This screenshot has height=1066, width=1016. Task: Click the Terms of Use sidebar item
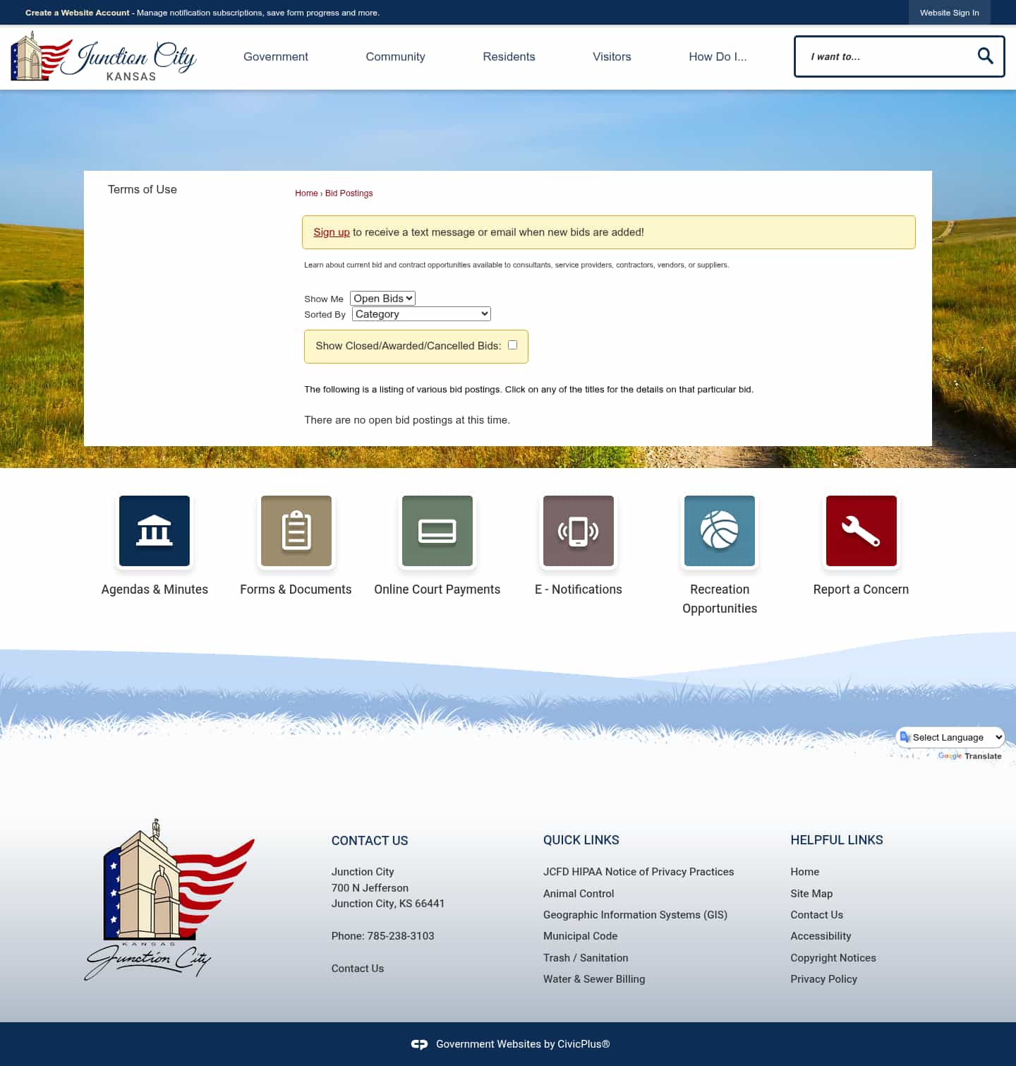pyautogui.click(x=143, y=189)
